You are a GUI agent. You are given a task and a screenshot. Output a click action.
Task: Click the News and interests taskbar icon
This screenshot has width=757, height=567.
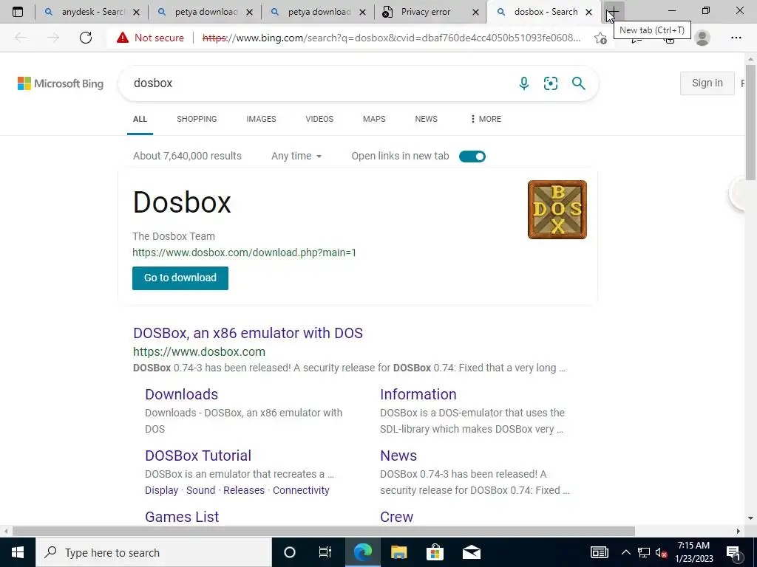coord(599,552)
